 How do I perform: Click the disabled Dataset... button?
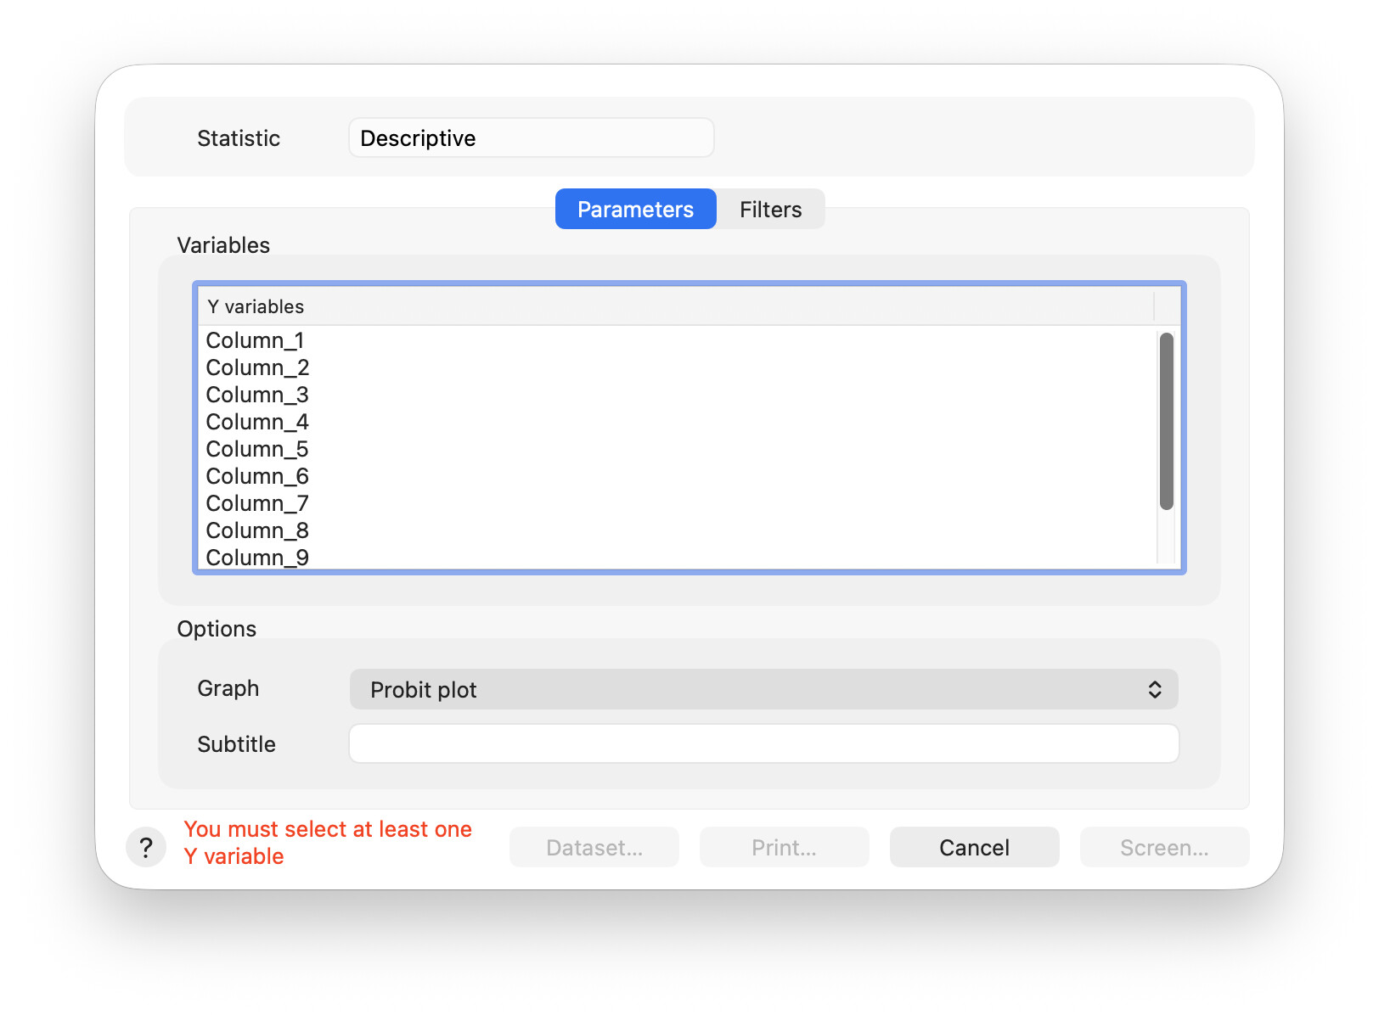coord(594,847)
